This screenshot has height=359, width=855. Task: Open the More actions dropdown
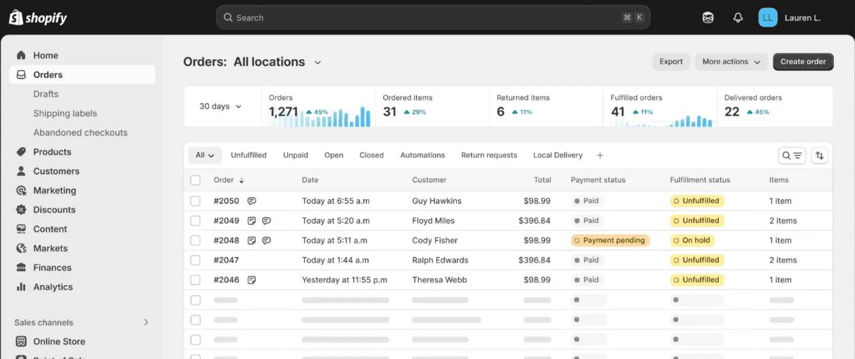731,62
